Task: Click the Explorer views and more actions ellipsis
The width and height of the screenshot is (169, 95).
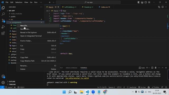Action: pos(41,7)
